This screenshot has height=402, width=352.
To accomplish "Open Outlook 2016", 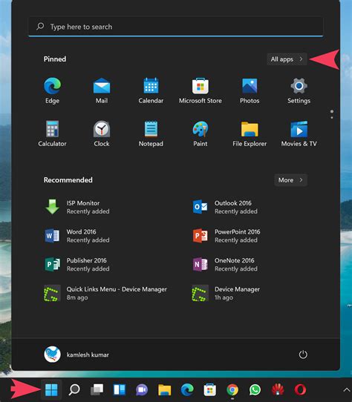I will click(x=225, y=207).
